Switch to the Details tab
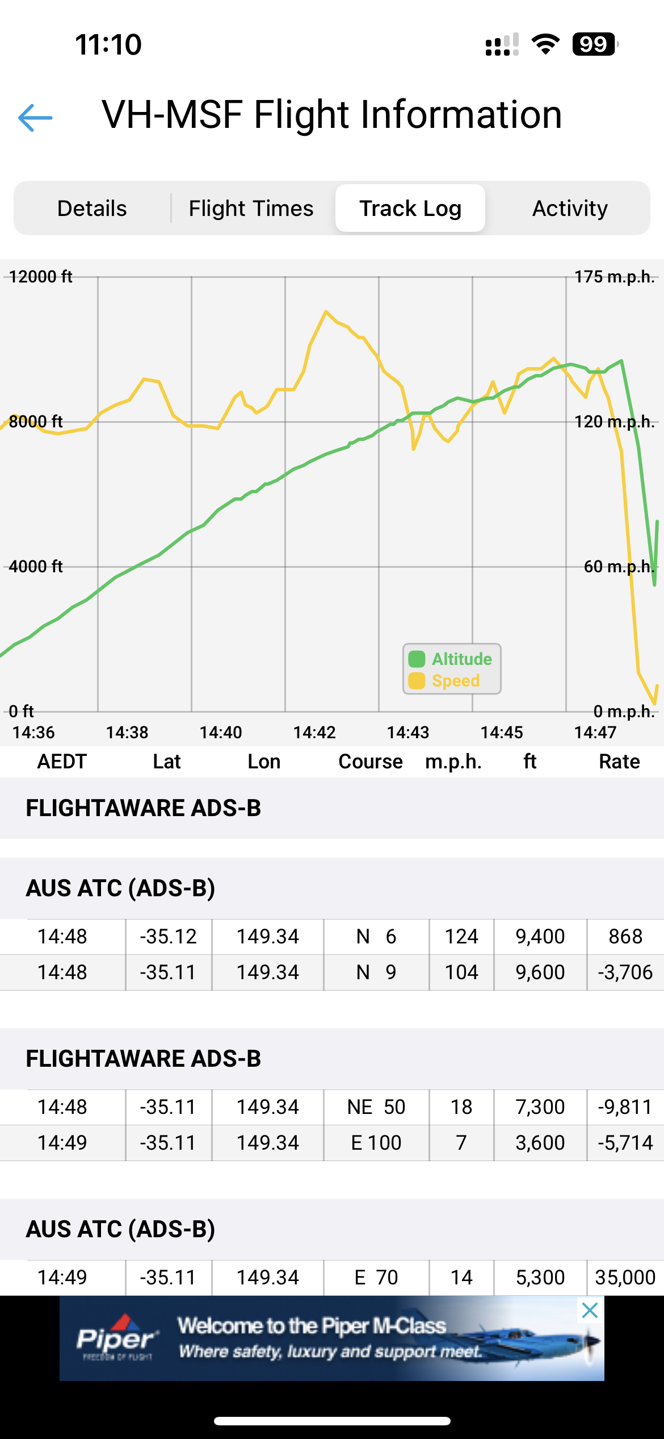The width and height of the screenshot is (664, 1439). 92,209
